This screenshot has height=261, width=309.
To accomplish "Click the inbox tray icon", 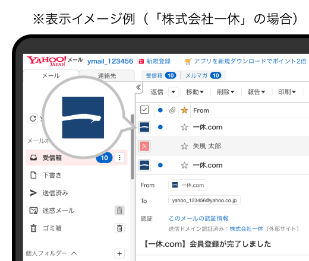I will click(33, 158).
